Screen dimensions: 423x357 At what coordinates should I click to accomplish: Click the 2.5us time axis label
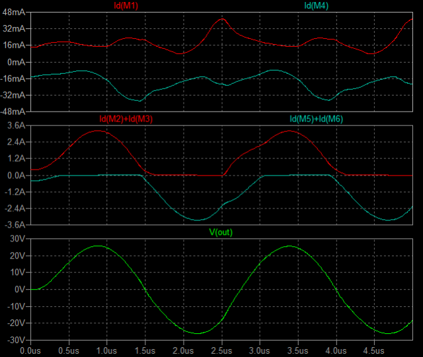(x=222, y=350)
